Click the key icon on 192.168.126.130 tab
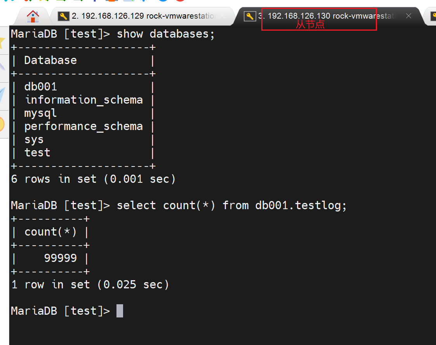This screenshot has width=436, height=345. 250,16
